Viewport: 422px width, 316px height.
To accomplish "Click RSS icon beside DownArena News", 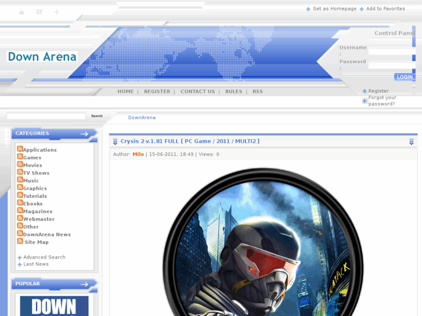I will coord(20,234).
